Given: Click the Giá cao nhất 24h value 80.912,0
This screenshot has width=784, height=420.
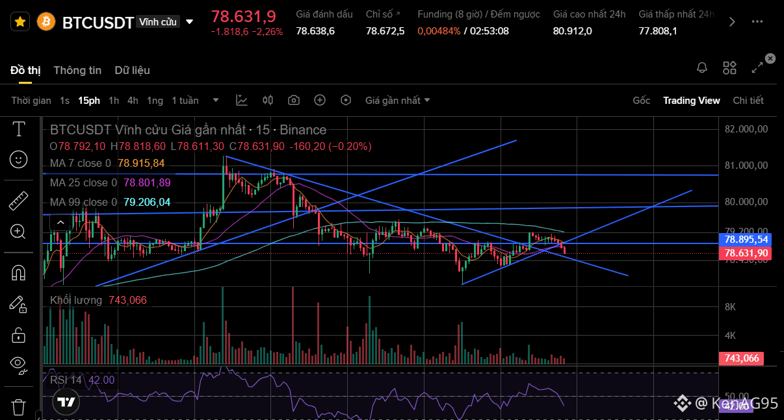Looking at the screenshot, I should click(x=573, y=31).
